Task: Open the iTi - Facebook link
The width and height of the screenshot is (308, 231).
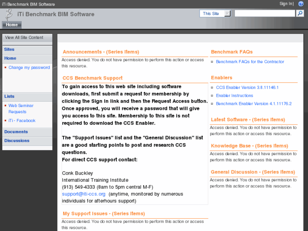Action: point(22,120)
